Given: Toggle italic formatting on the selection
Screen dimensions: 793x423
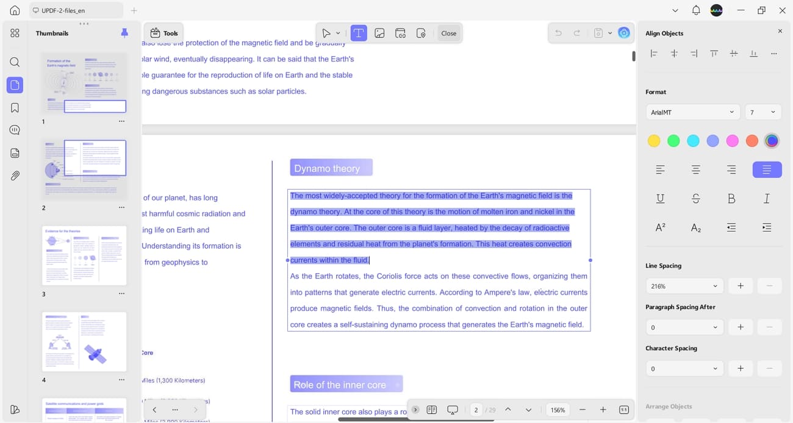Looking at the screenshot, I should pyautogui.click(x=767, y=198).
